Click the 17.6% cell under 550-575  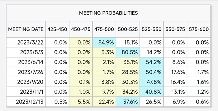(175, 72)
